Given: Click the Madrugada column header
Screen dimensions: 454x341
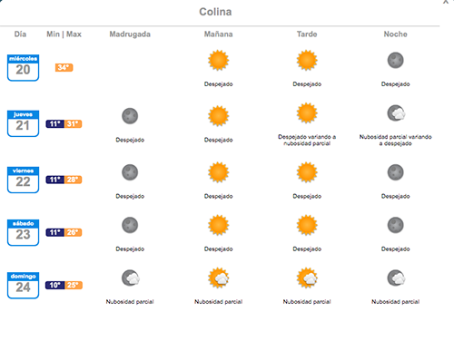Looking at the screenshot, I should (x=130, y=34).
